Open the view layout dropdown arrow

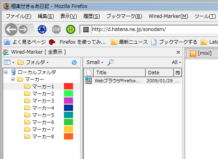tap(13, 62)
